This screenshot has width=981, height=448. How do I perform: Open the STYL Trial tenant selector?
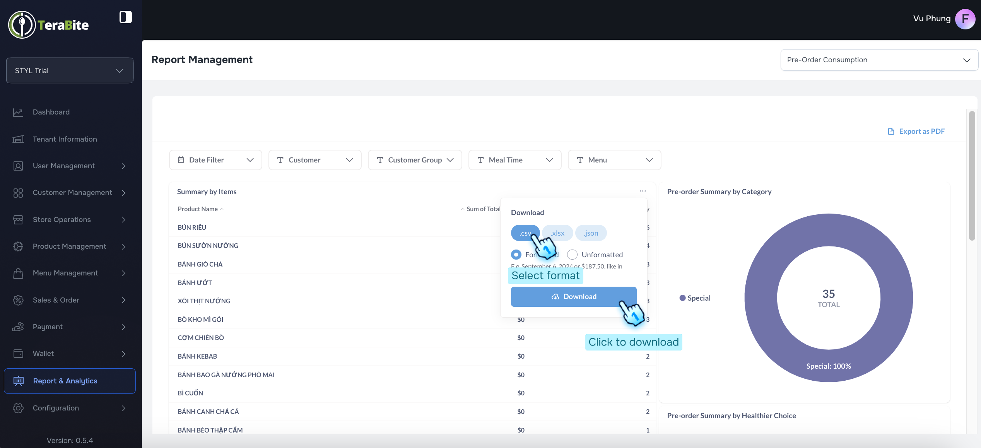[x=70, y=70]
